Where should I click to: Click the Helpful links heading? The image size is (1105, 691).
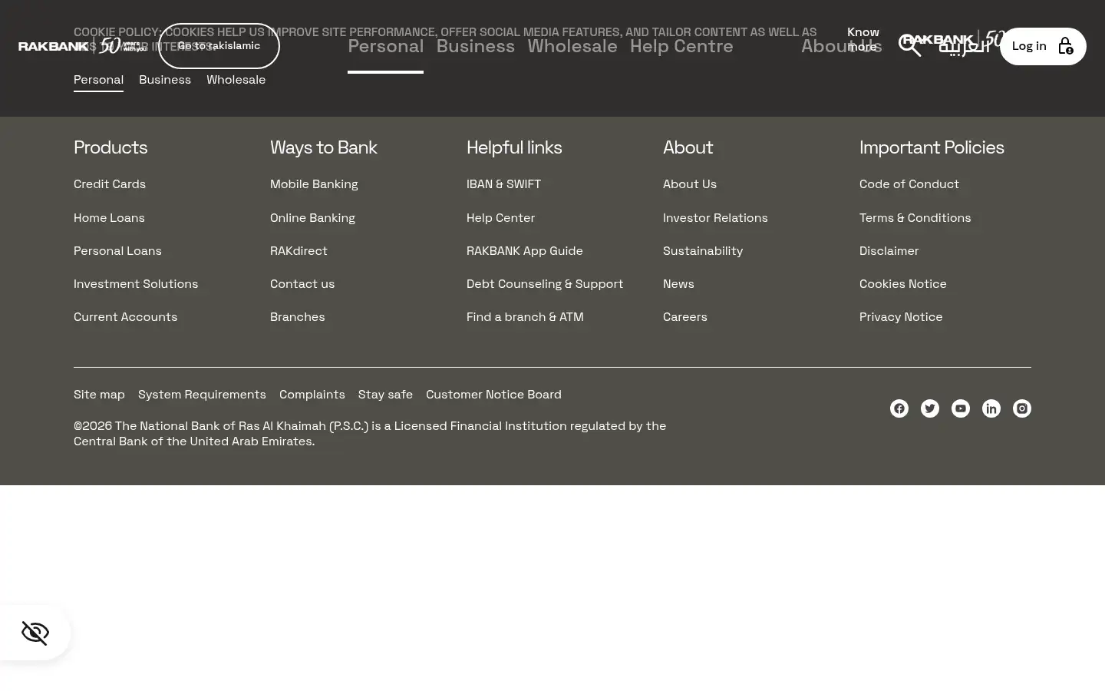pos(514,147)
